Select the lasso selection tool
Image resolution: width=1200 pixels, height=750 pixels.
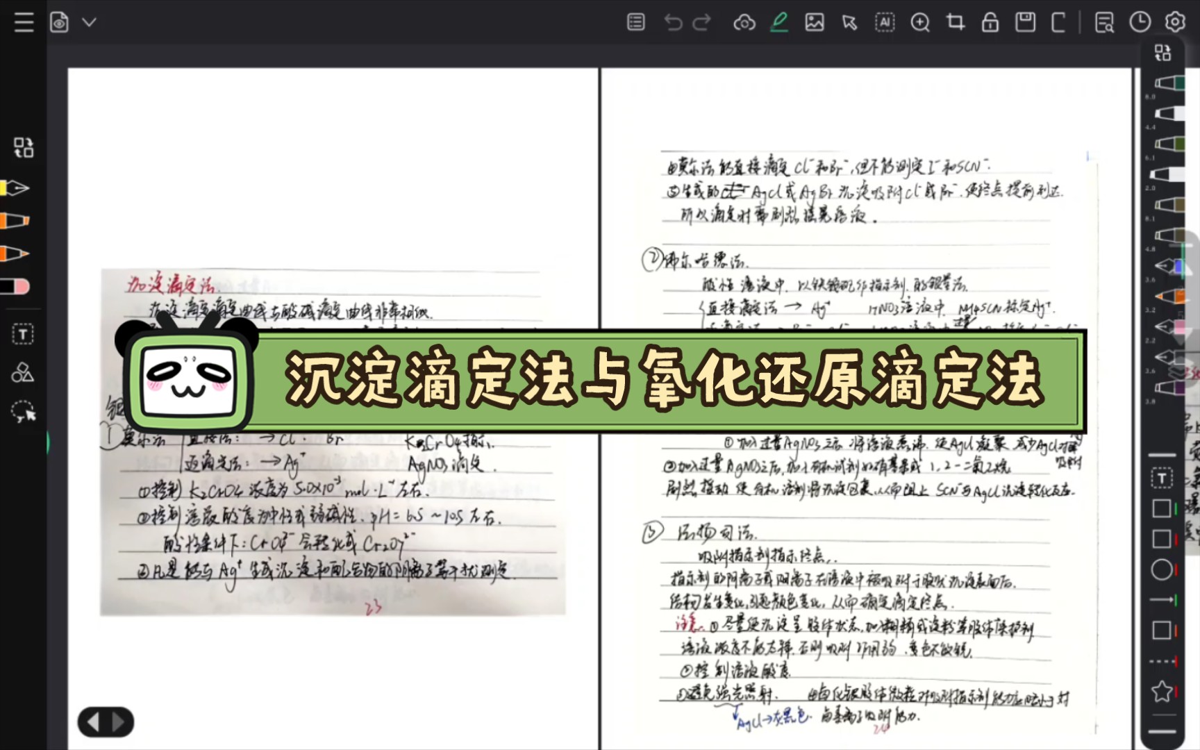(x=23, y=411)
